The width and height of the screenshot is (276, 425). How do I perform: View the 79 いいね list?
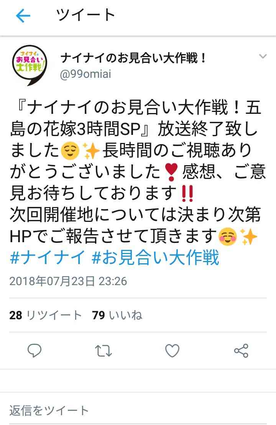pos(117,315)
